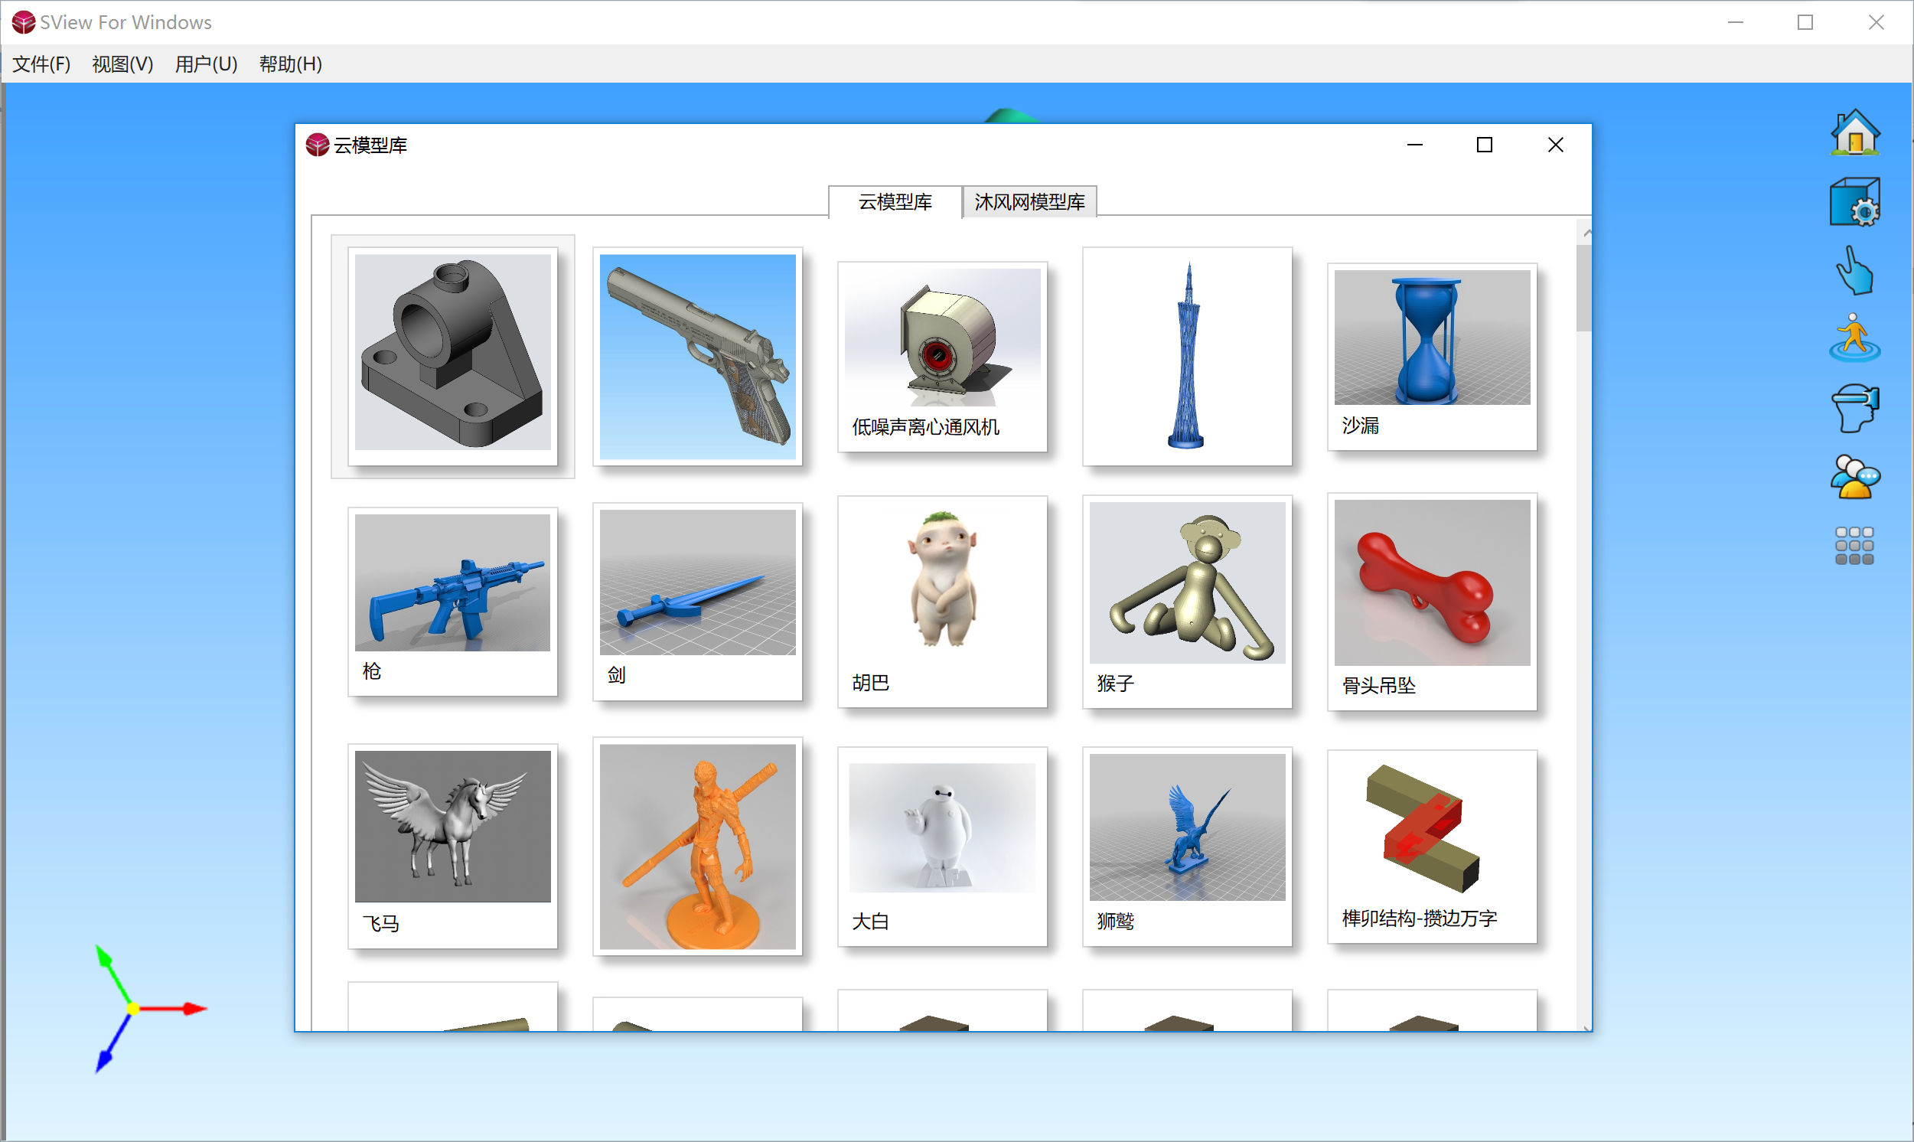Click the VR headset head icon
The height and width of the screenshot is (1142, 1914).
pos(1855,409)
